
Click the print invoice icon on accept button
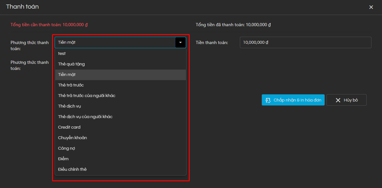[x=268, y=100]
